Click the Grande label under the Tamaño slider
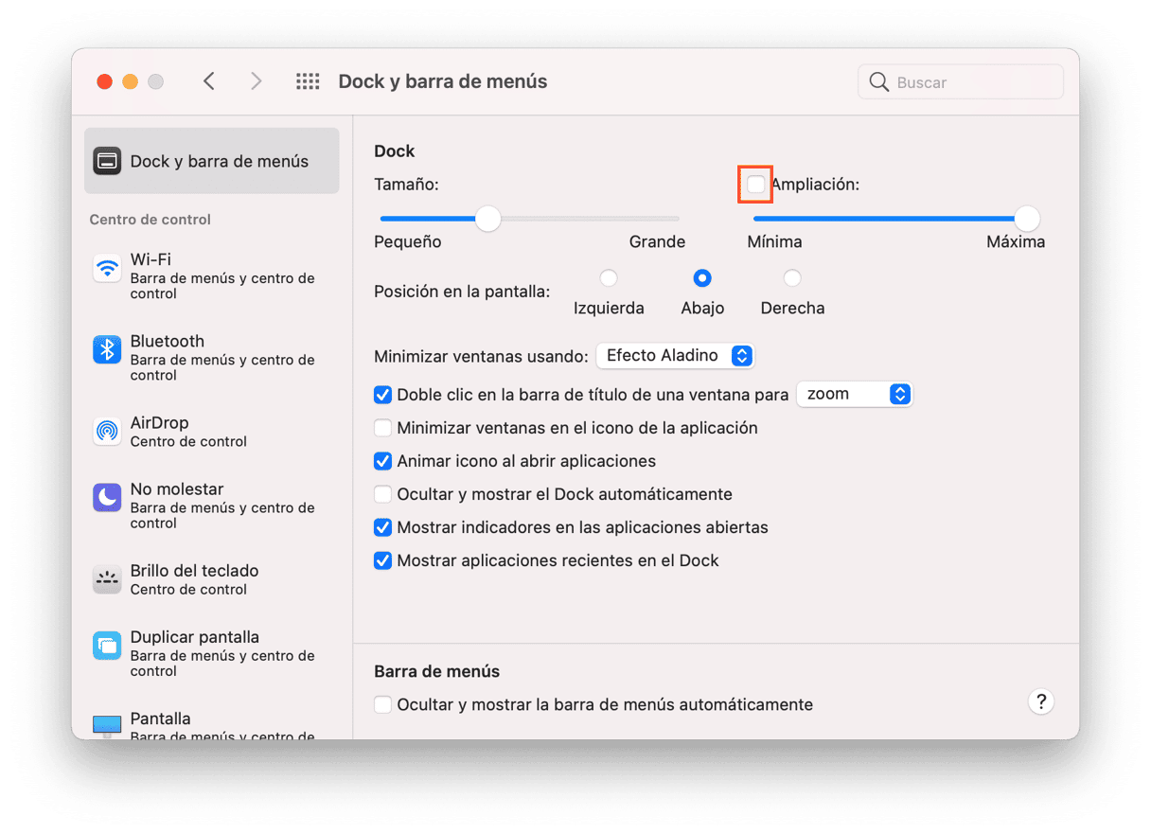This screenshot has height=834, width=1151. pyautogui.click(x=657, y=241)
